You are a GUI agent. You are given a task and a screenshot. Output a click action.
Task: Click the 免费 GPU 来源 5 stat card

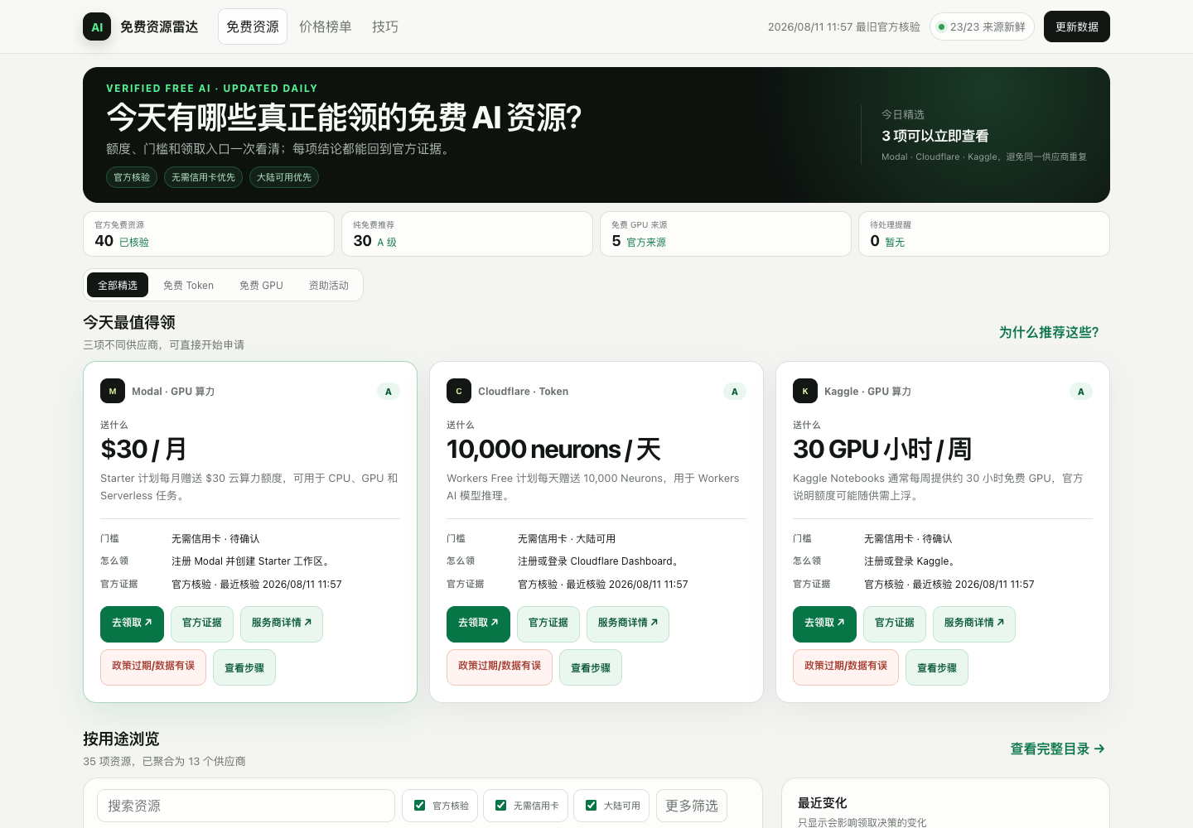click(726, 233)
